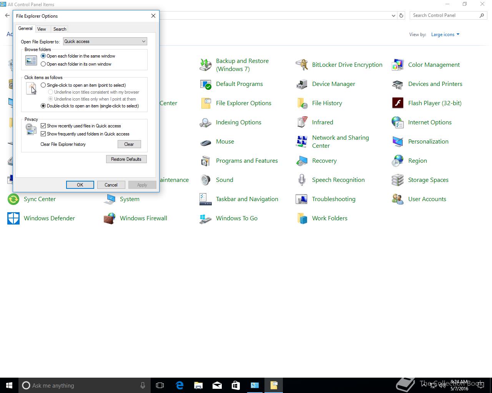Open the Devices and Printers icon
Viewport: 492px width, 393px height.
[398, 84]
